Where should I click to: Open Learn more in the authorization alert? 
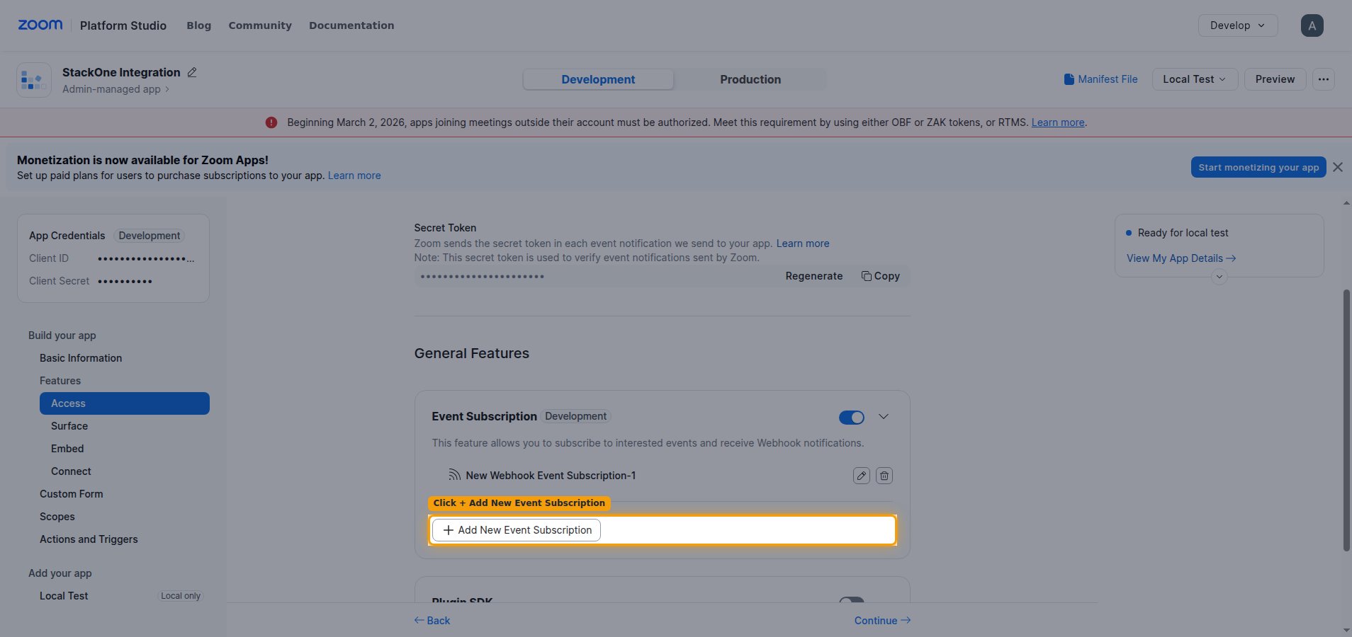tap(1057, 122)
